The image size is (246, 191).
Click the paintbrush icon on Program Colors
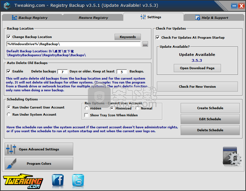click(x=11, y=163)
